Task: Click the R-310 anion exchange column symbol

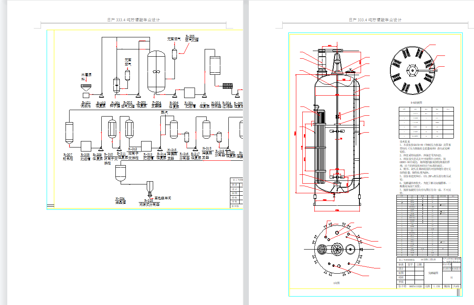Action: click(112, 129)
